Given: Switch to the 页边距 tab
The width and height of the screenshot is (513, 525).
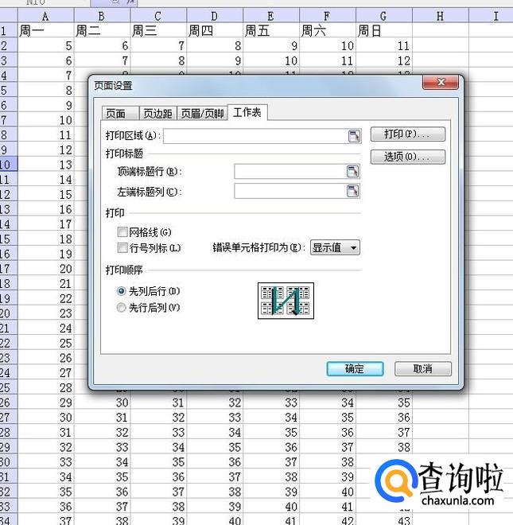Looking at the screenshot, I should click(x=157, y=114).
